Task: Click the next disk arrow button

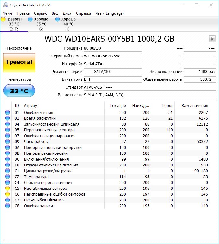Action: click(212, 39)
